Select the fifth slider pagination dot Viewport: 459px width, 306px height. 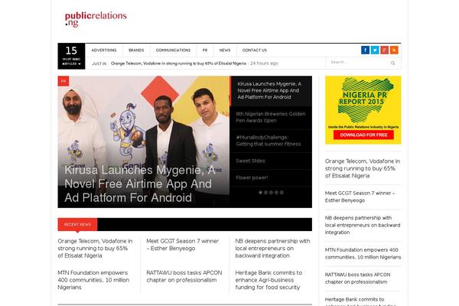click(x=282, y=192)
